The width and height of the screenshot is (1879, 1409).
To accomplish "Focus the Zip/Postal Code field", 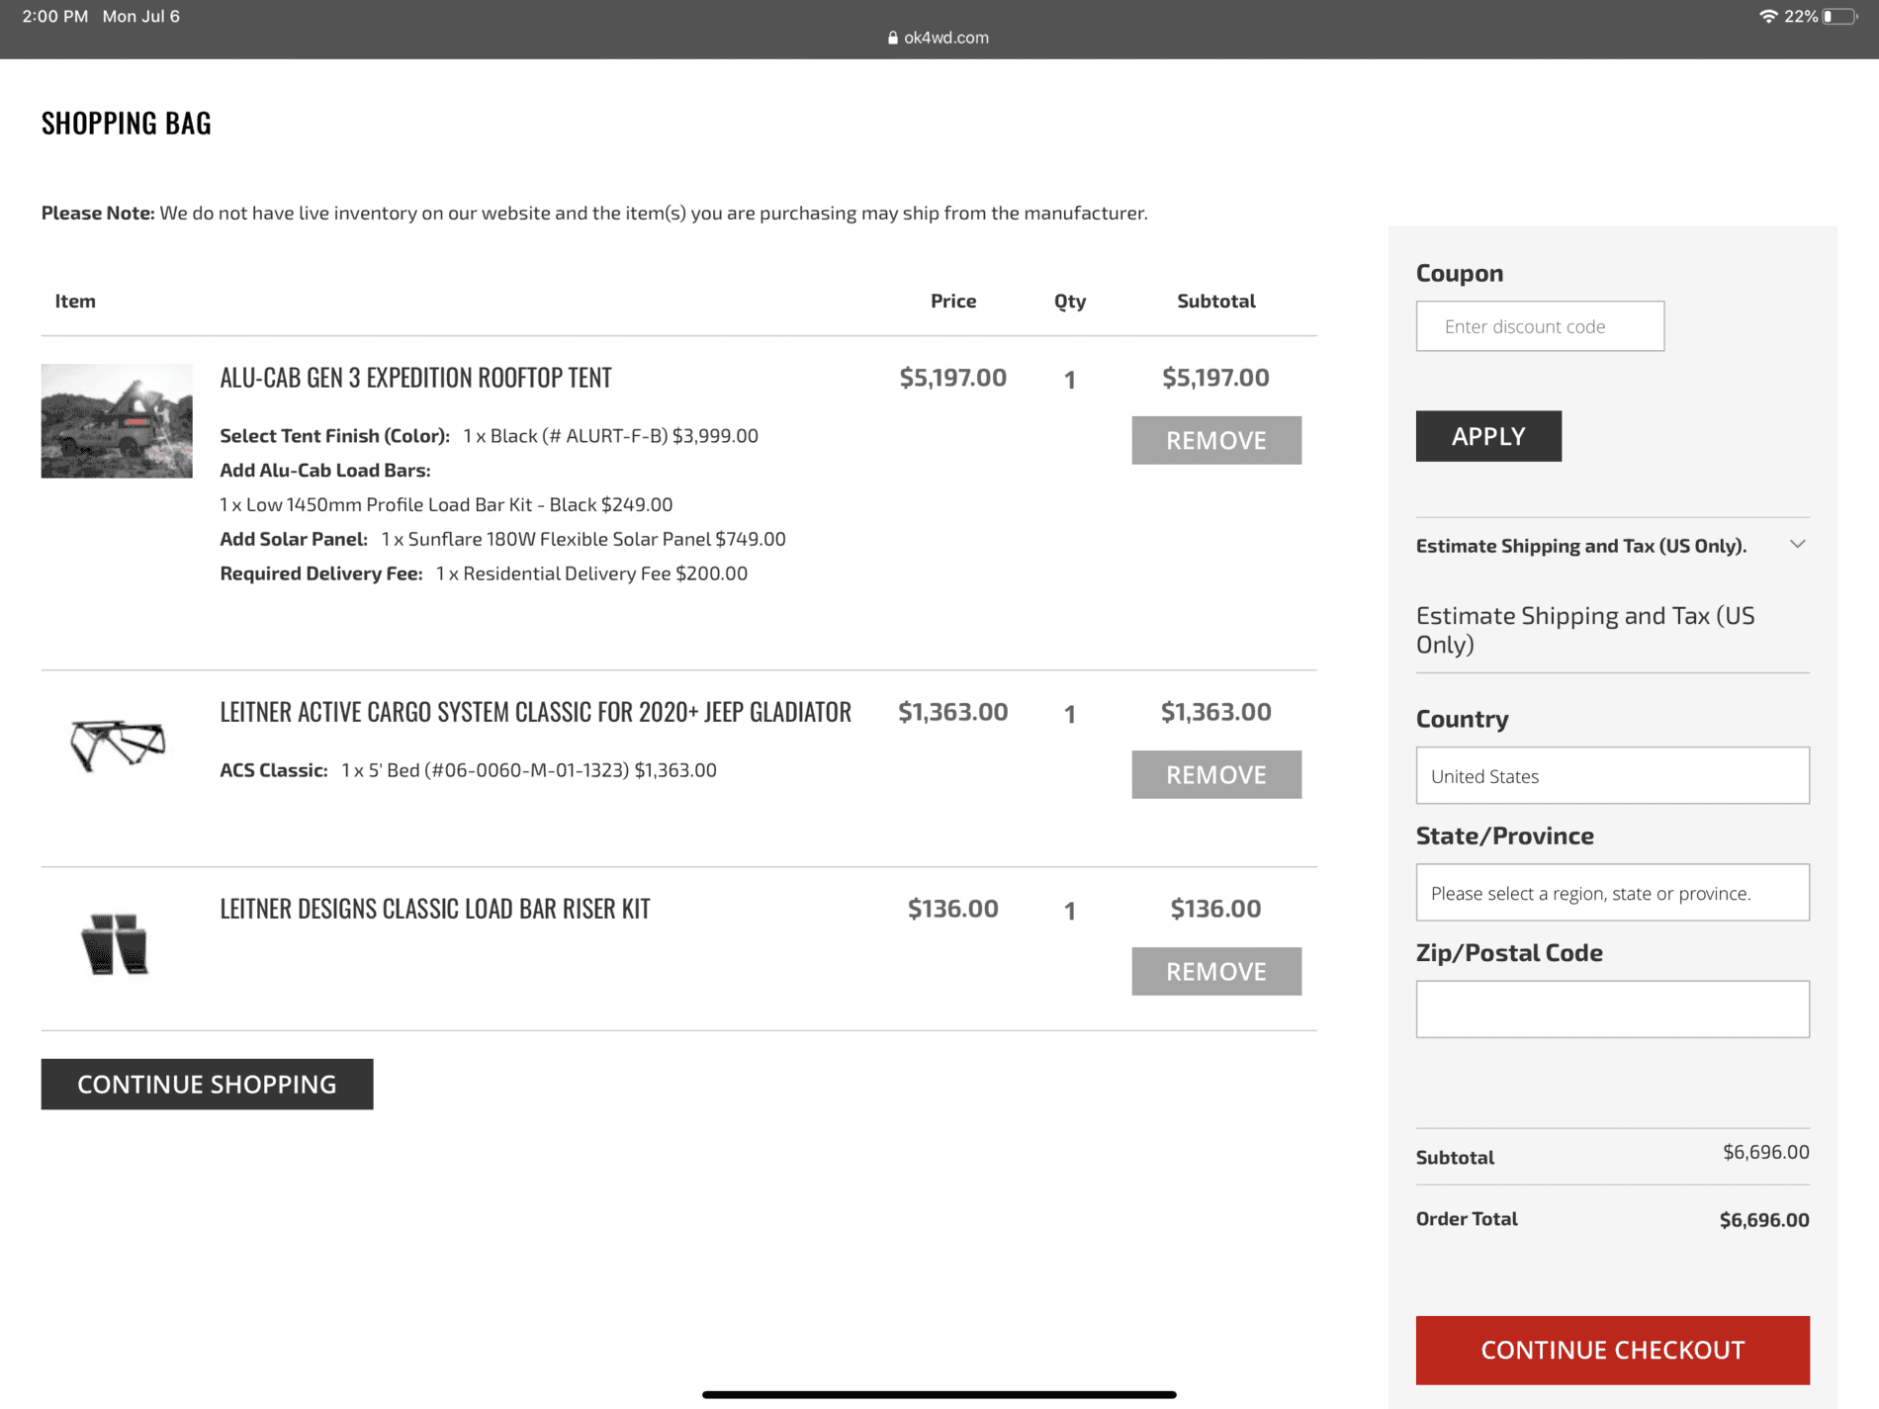I will (1612, 1010).
